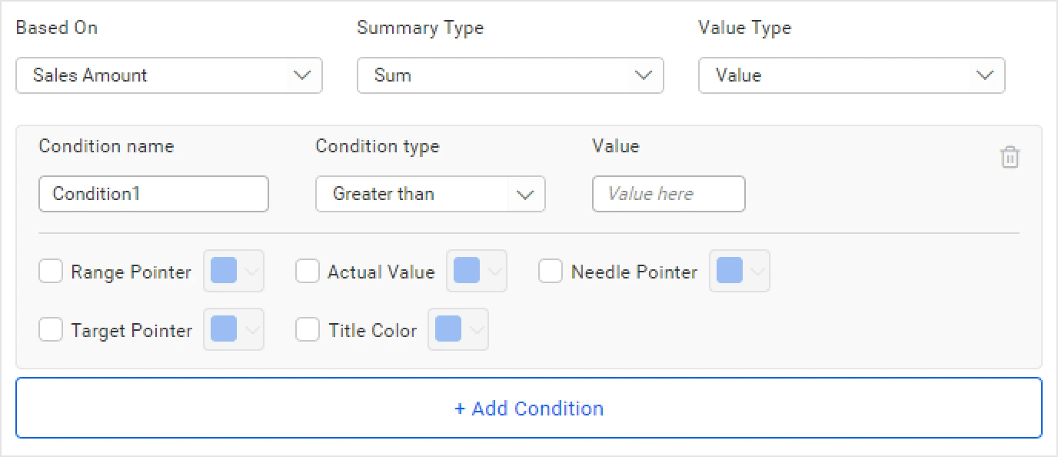Click the Value Type chevron arrow
This screenshot has height=457, width=1058.
[985, 75]
